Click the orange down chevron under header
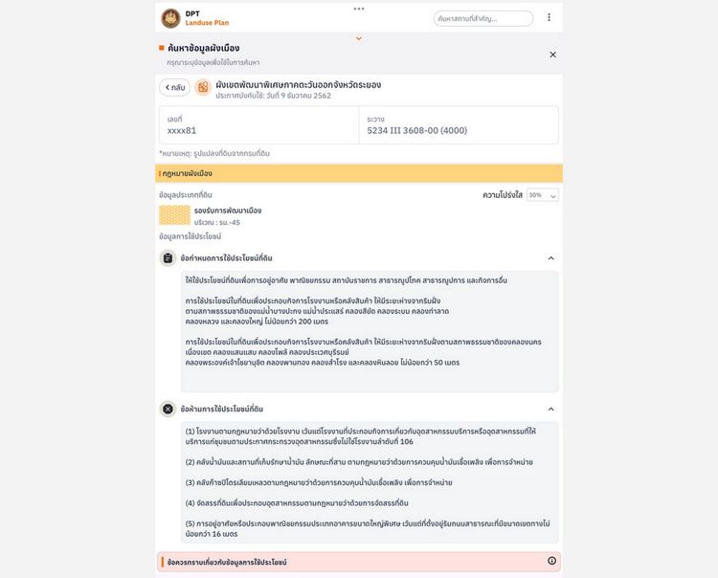The image size is (718, 578). [359, 38]
